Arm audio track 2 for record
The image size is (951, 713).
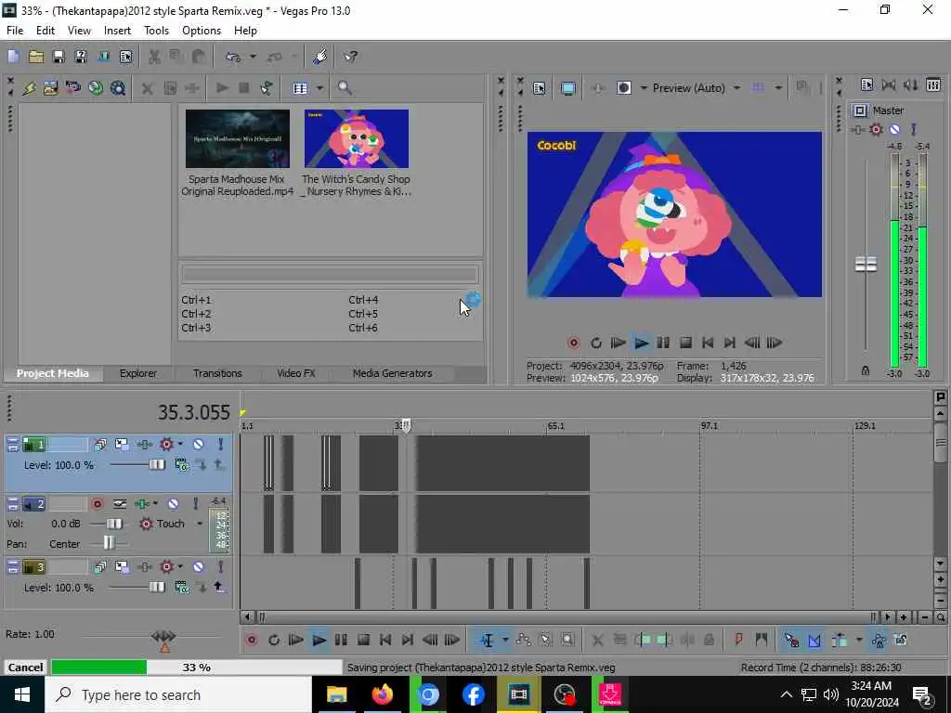click(97, 504)
